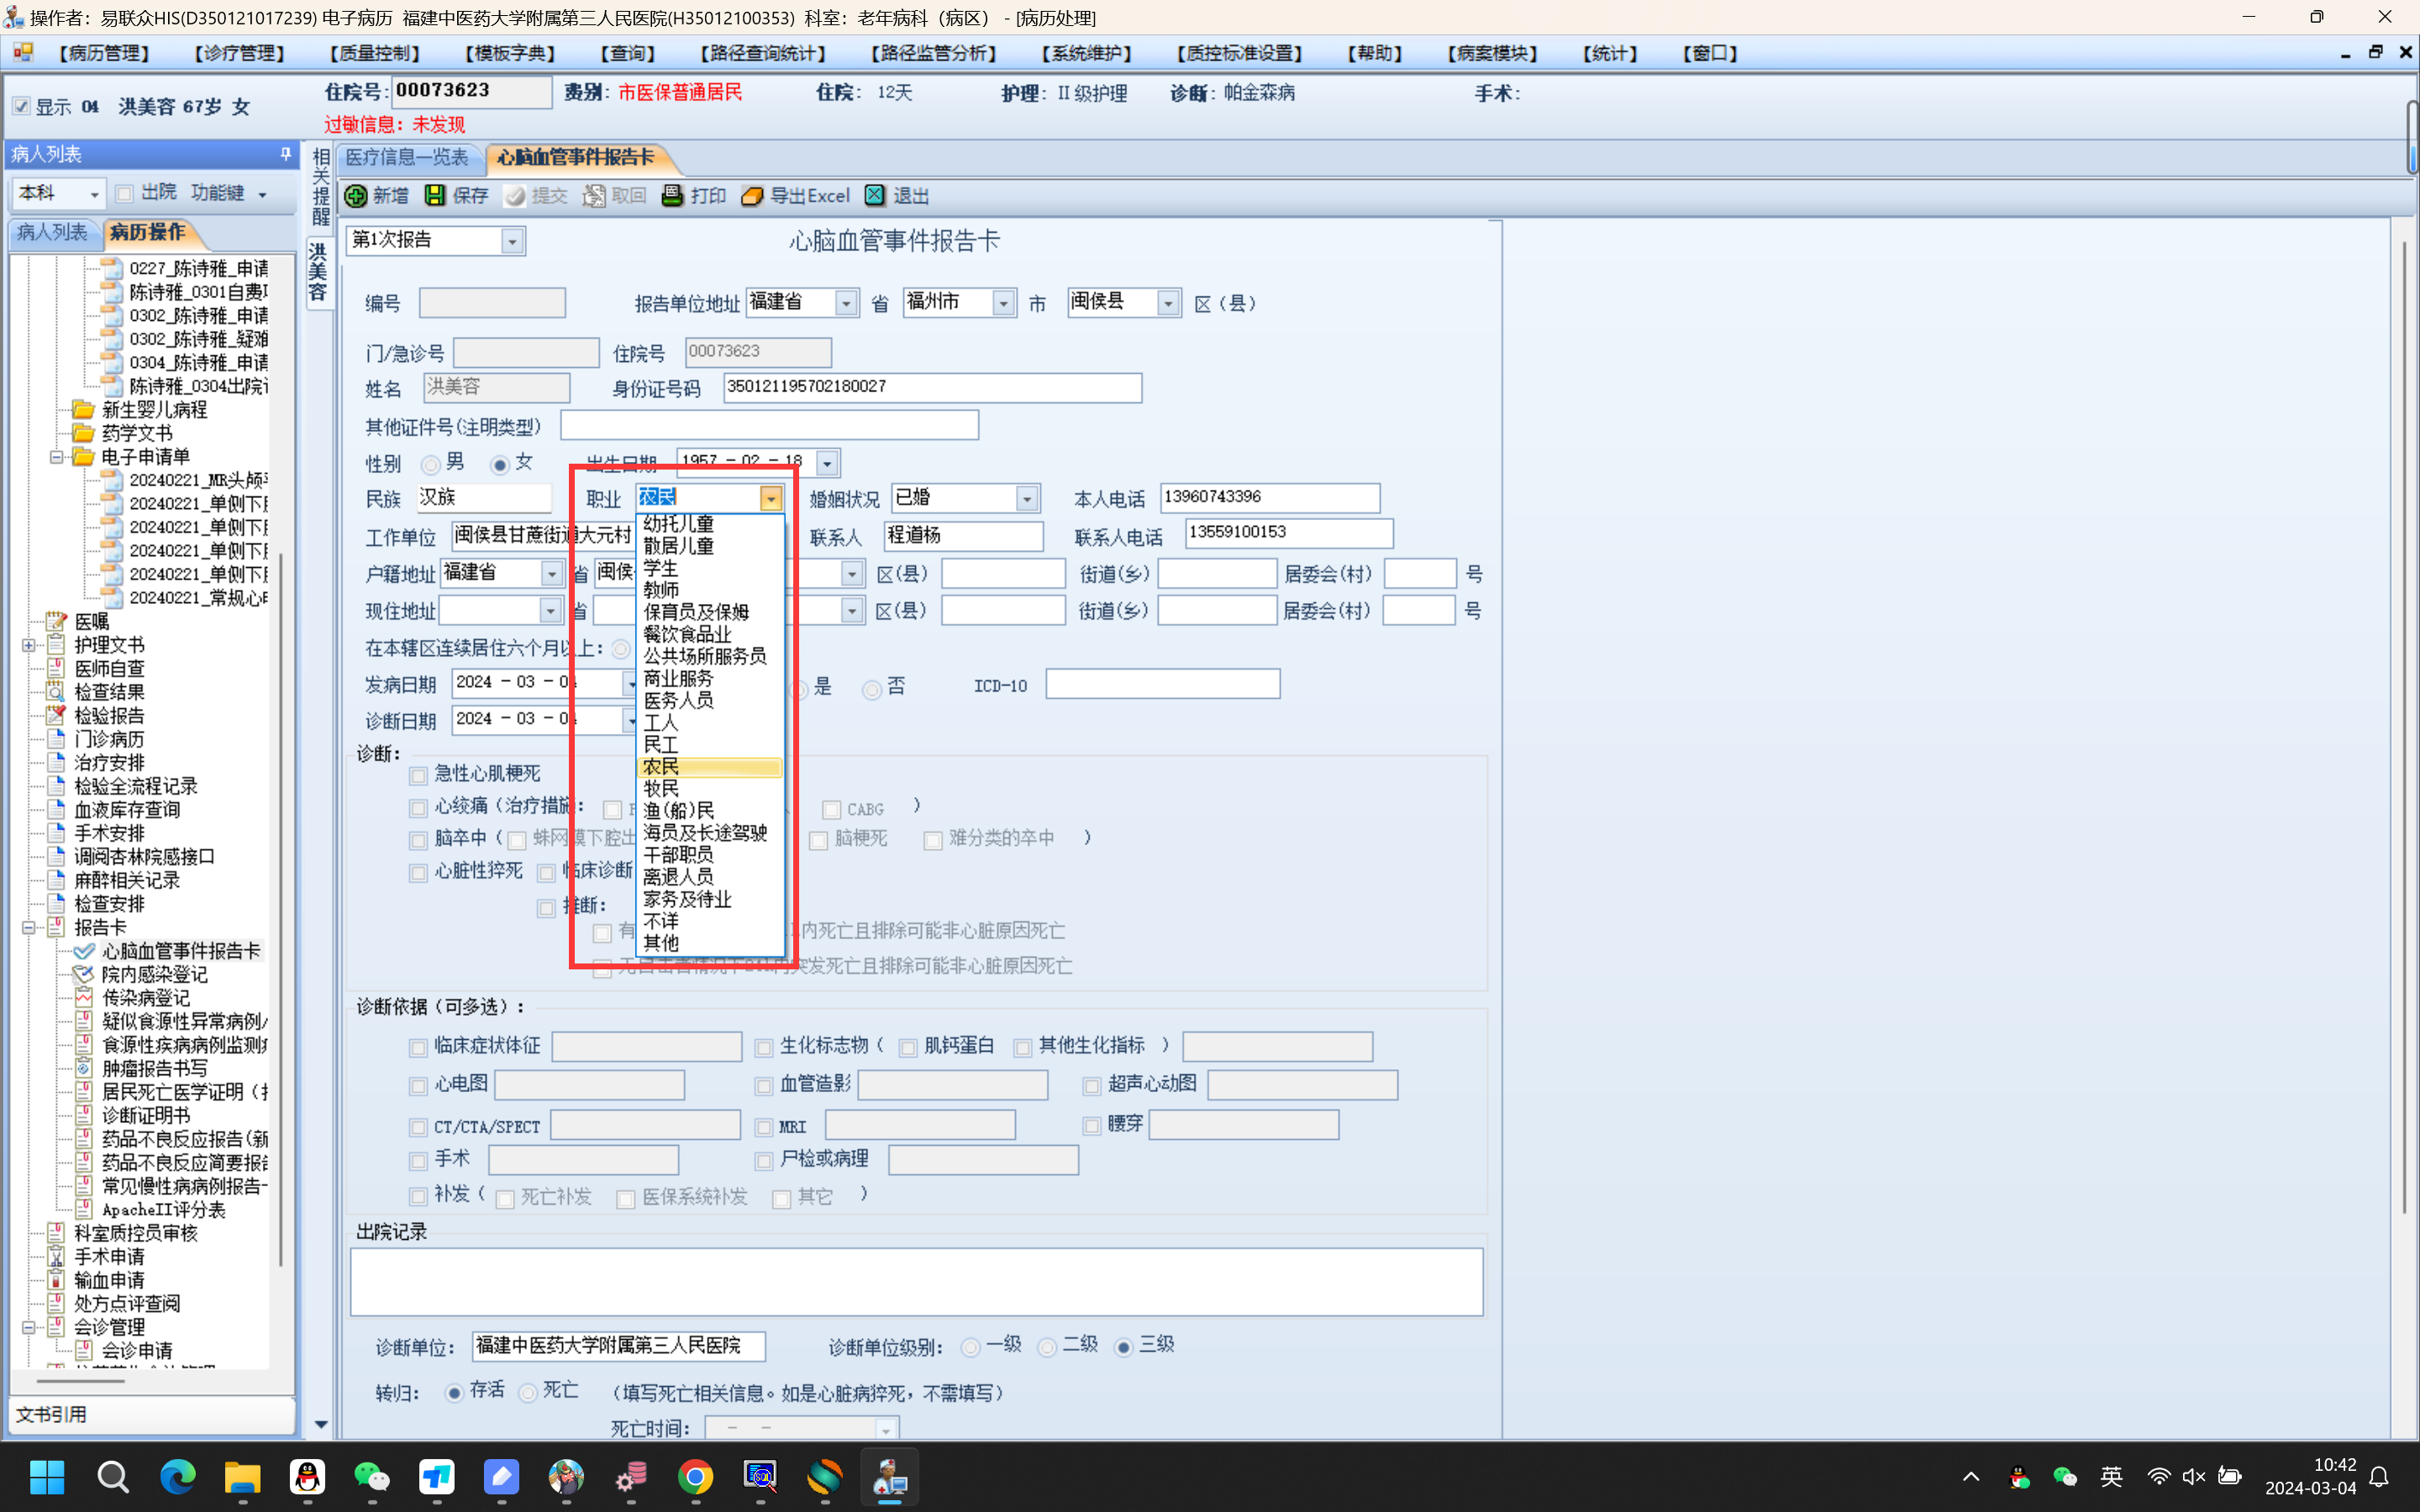Open the 【质量控制】 menu
This screenshot has height=1512, width=2420.
pyautogui.click(x=374, y=53)
